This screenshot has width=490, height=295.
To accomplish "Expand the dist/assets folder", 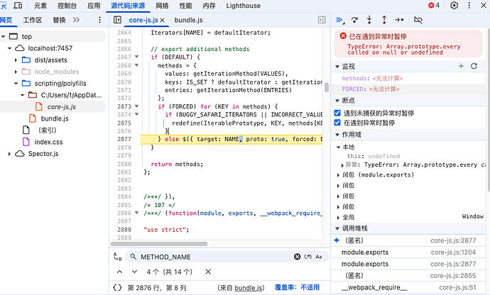I will point(16,60).
